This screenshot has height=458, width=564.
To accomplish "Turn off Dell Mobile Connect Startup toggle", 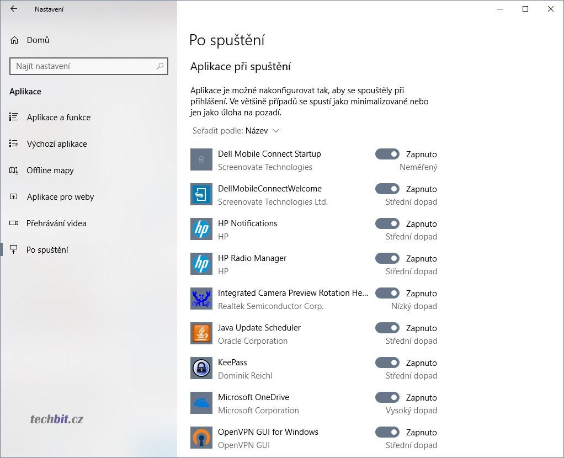I will pyautogui.click(x=387, y=154).
